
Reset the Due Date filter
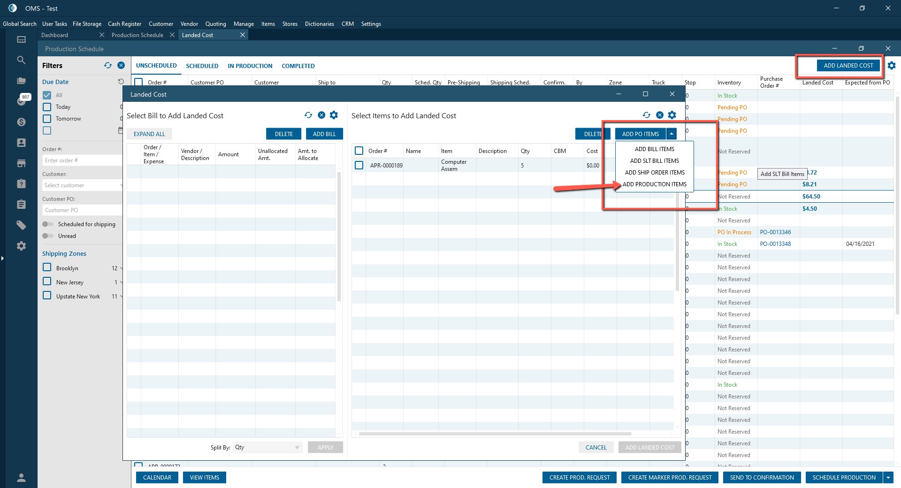(x=121, y=82)
